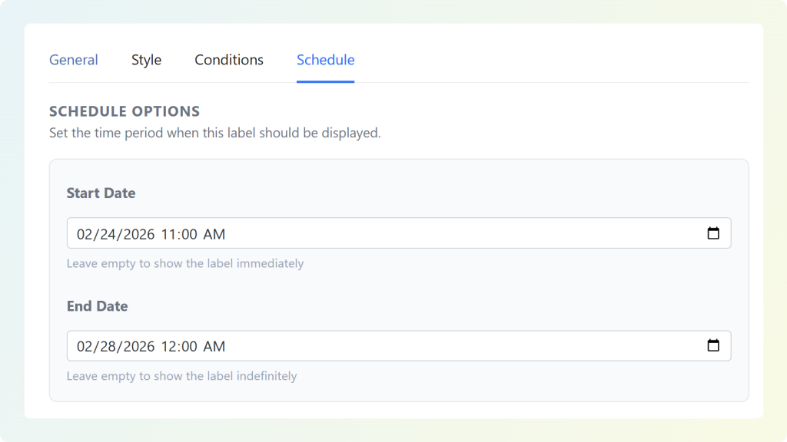787x442 pixels.
Task: Open the Style tab
Action: pyautogui.click(x=146, y=59)
